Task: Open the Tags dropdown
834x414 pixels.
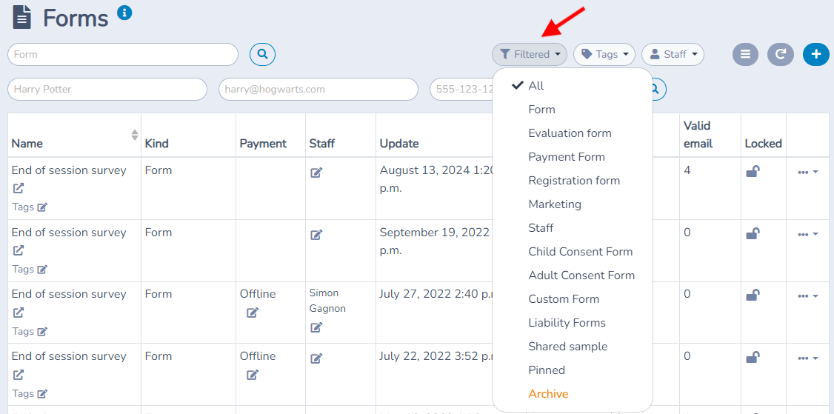Action: tap(604, 54)
